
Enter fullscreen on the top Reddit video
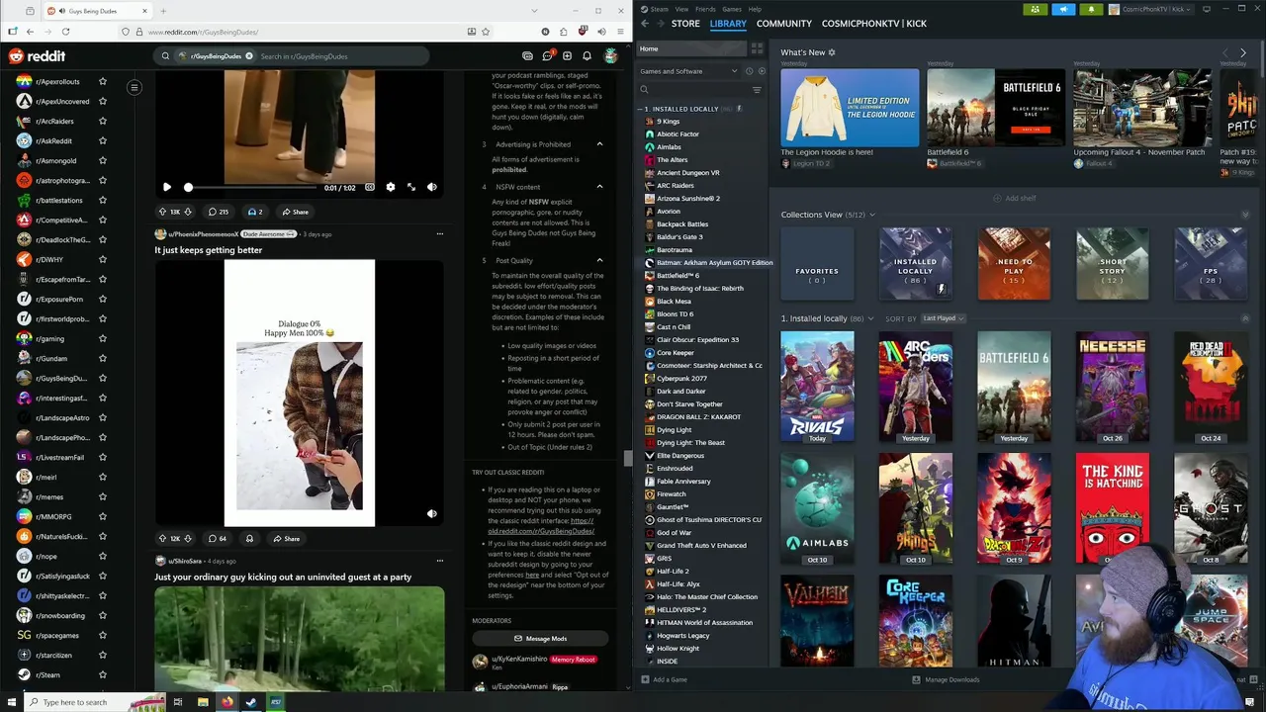[x=410, y=187]
